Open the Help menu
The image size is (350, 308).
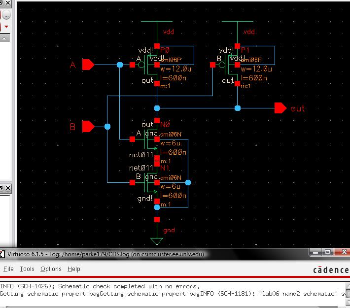73,269
